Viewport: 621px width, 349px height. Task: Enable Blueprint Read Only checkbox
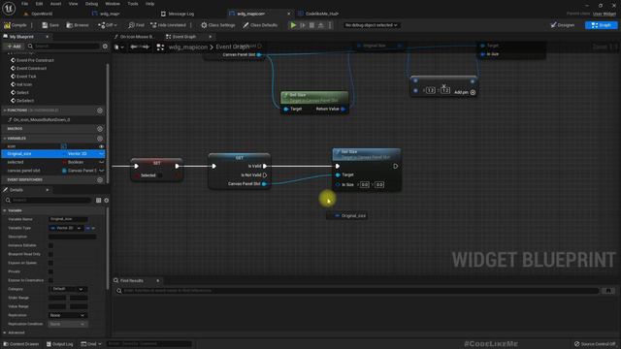50,254
